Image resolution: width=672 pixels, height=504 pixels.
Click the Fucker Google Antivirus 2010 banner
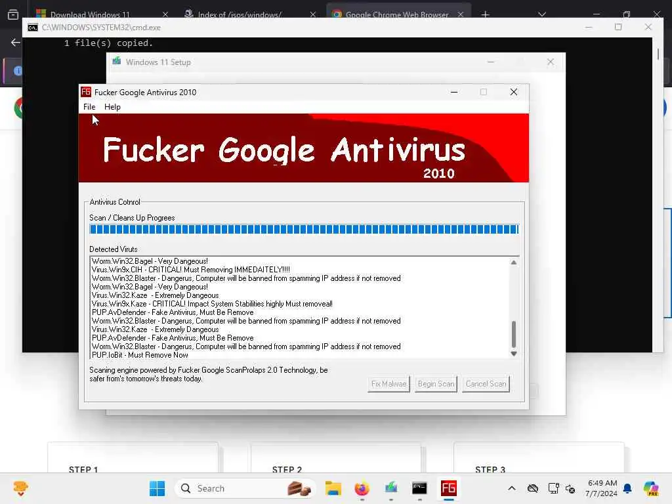pos(303,148)
